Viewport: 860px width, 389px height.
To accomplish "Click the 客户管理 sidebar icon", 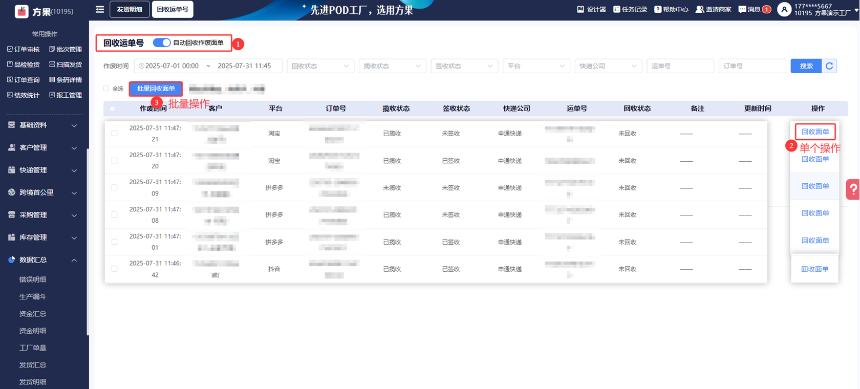I will point(12,147).
